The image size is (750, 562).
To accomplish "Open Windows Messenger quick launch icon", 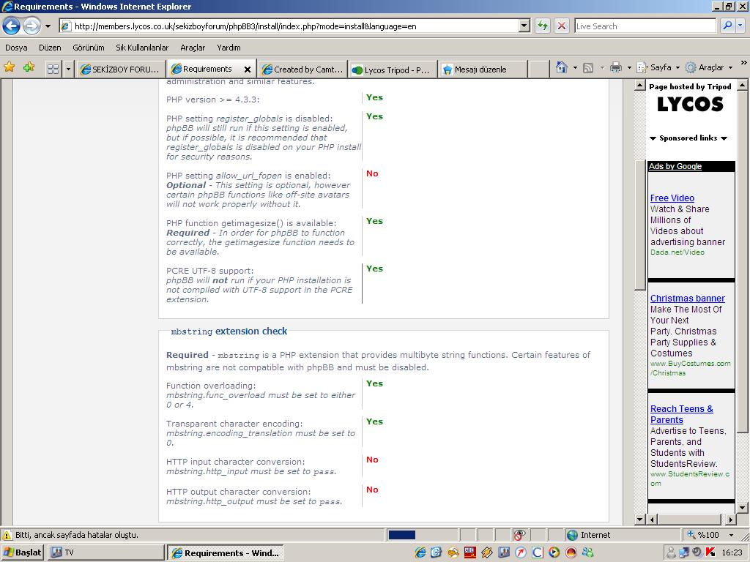I will [x=588, y=553].
